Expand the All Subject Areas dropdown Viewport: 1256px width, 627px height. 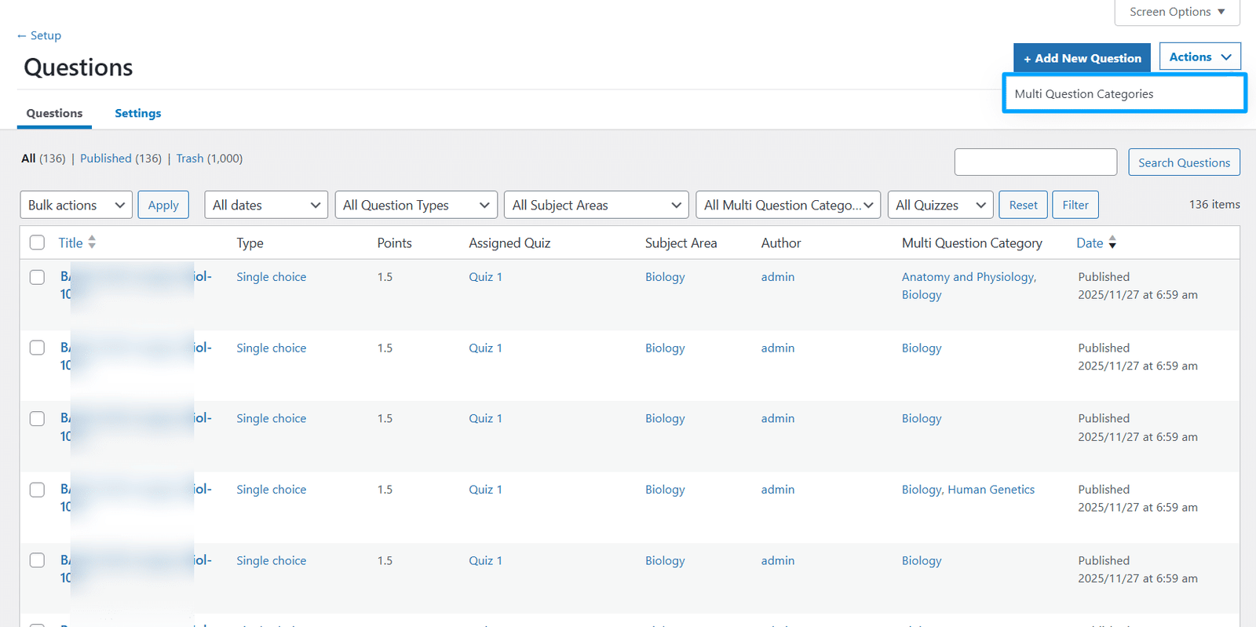click(596, 205)
